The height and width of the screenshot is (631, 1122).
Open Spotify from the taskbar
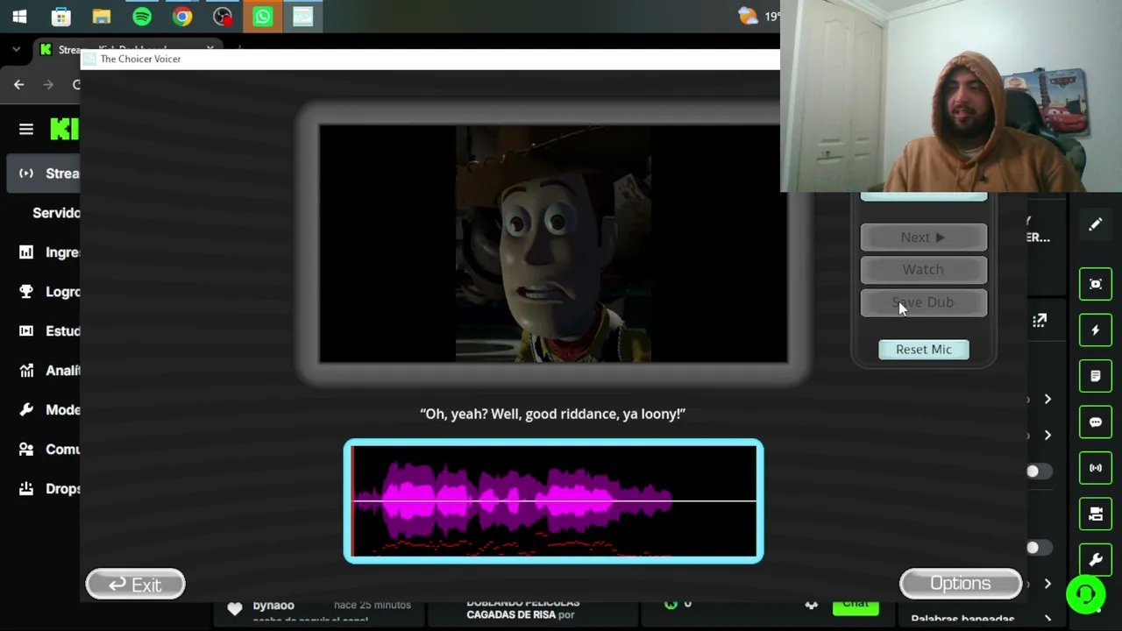[x=142, y=16]
